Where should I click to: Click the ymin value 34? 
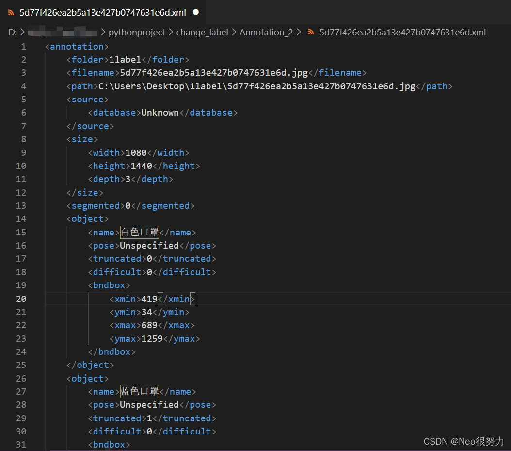(146, 312)
